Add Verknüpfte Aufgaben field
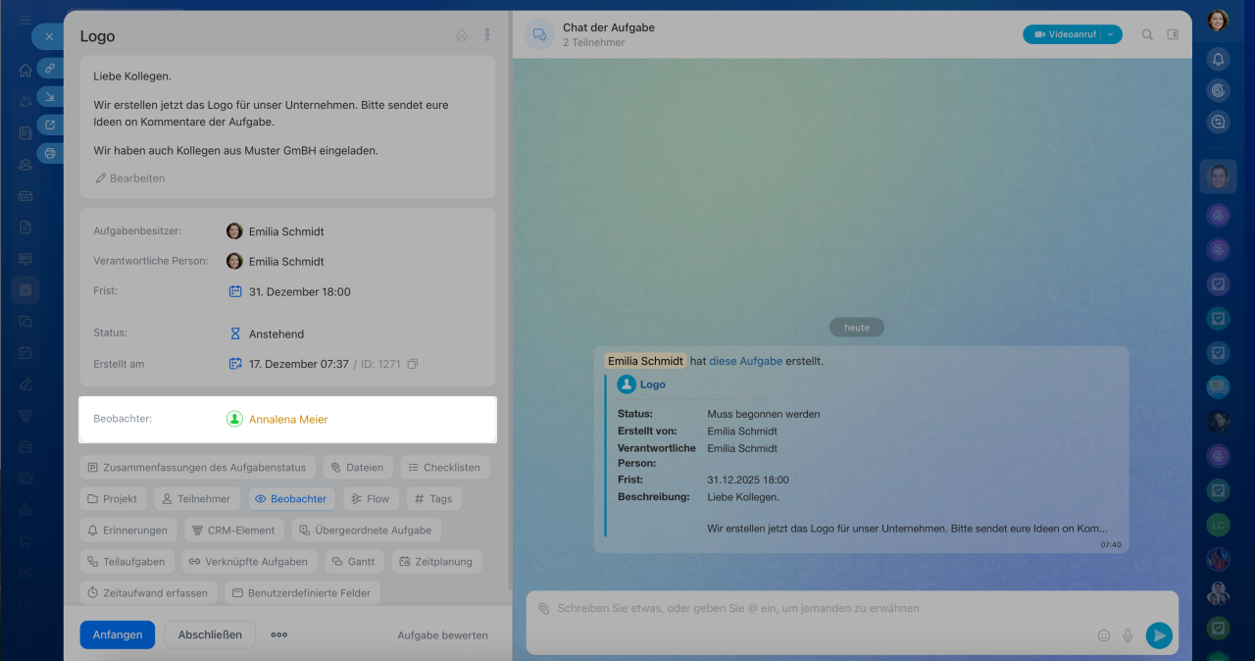The width and height of the screenshot is (1255, 661). (250, 562)
